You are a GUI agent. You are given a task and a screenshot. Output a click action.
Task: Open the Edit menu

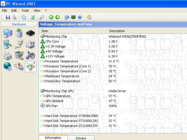pyautogui.click(x=14, y=10)
